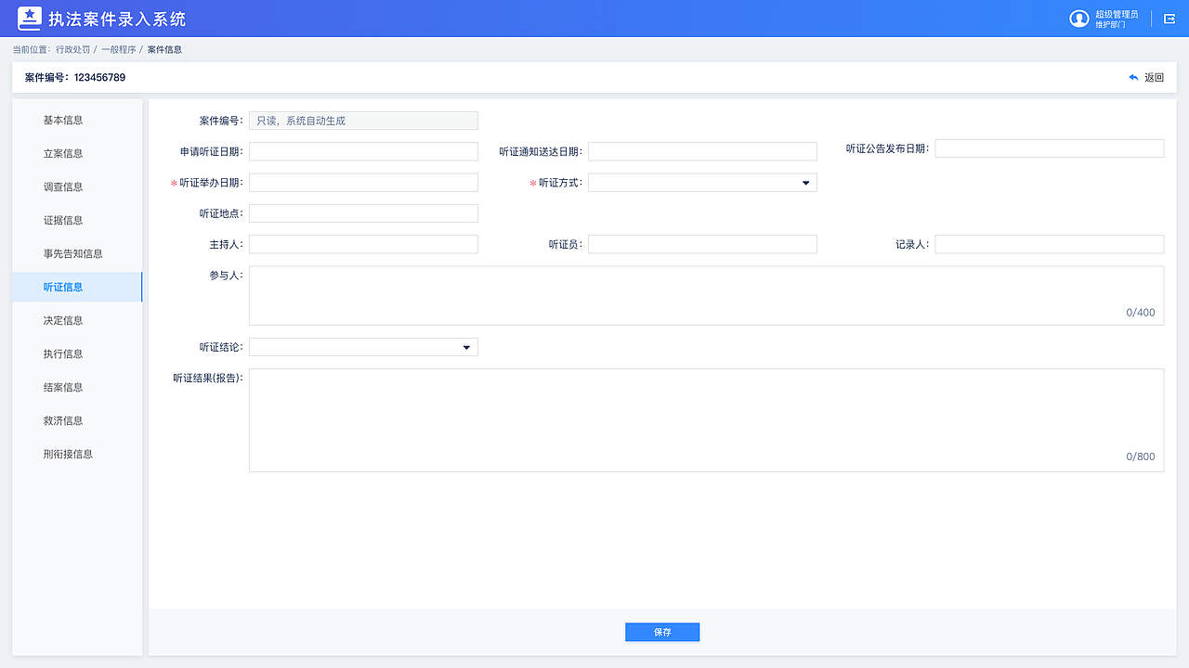Select the 结案信息 tab

tap(77, 387)
